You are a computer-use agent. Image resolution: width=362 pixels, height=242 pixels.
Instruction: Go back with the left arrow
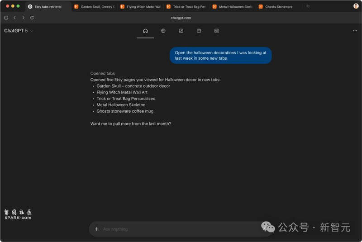pyautogui.click(x=14, y=18)
